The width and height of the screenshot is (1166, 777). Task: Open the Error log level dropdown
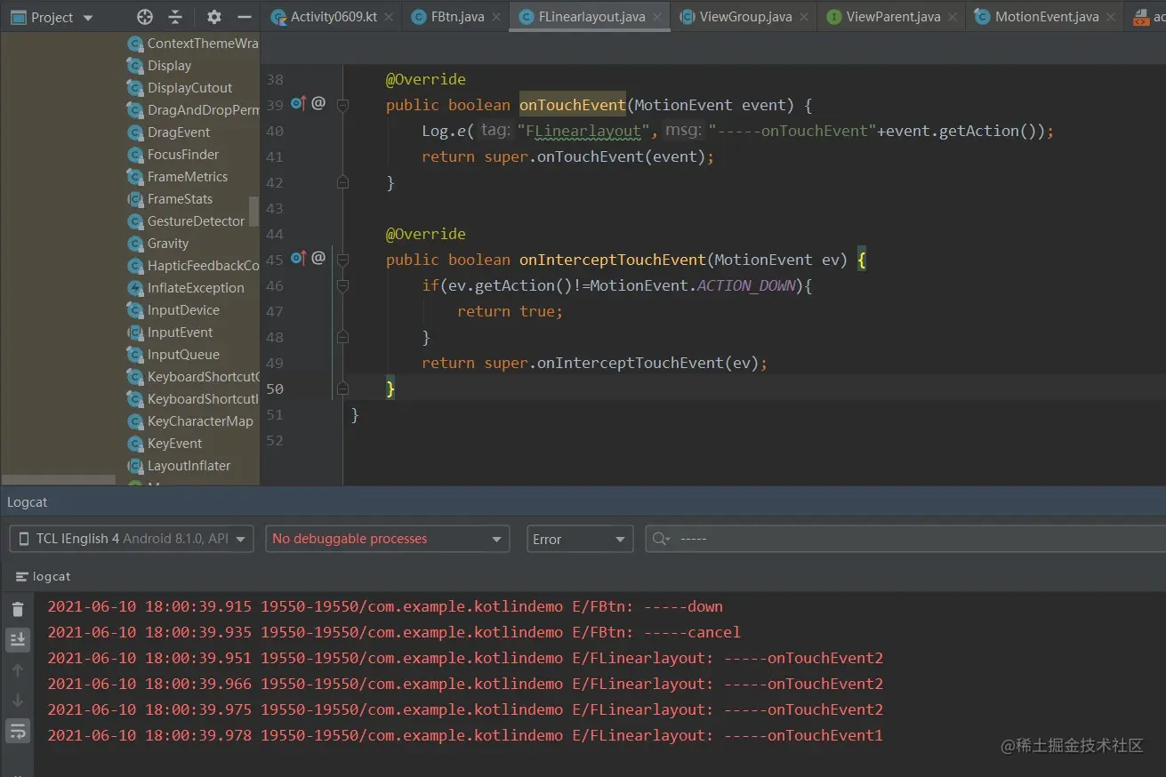tap(579, 539)
